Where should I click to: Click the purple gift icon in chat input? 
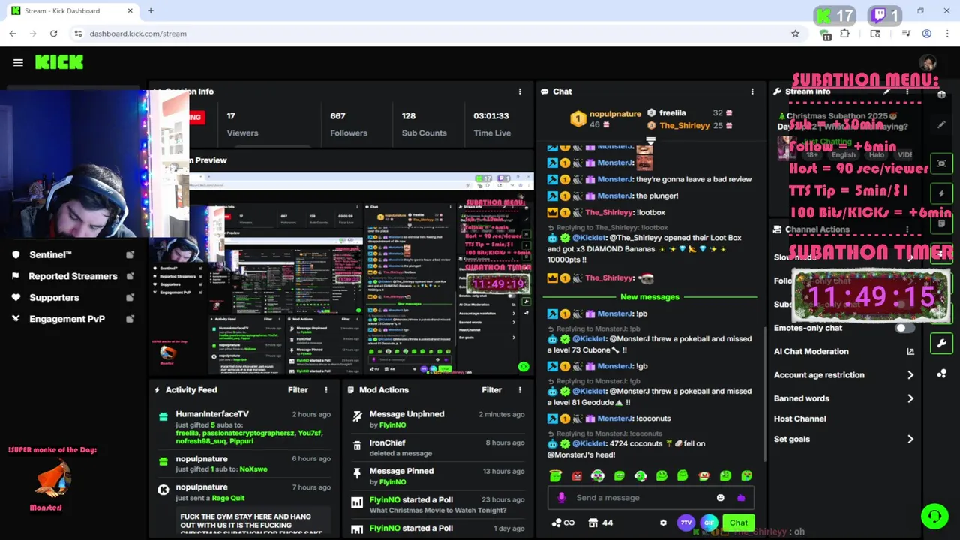pyautogui.click(x=741, y=498)
